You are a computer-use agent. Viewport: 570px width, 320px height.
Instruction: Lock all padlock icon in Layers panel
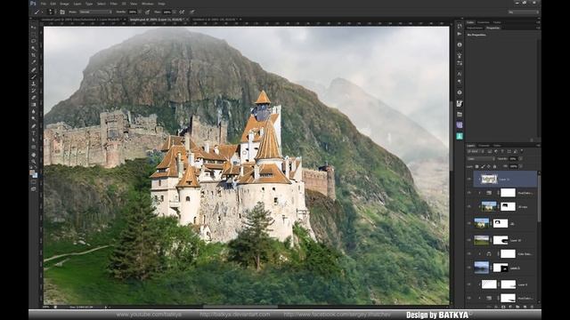494,166
